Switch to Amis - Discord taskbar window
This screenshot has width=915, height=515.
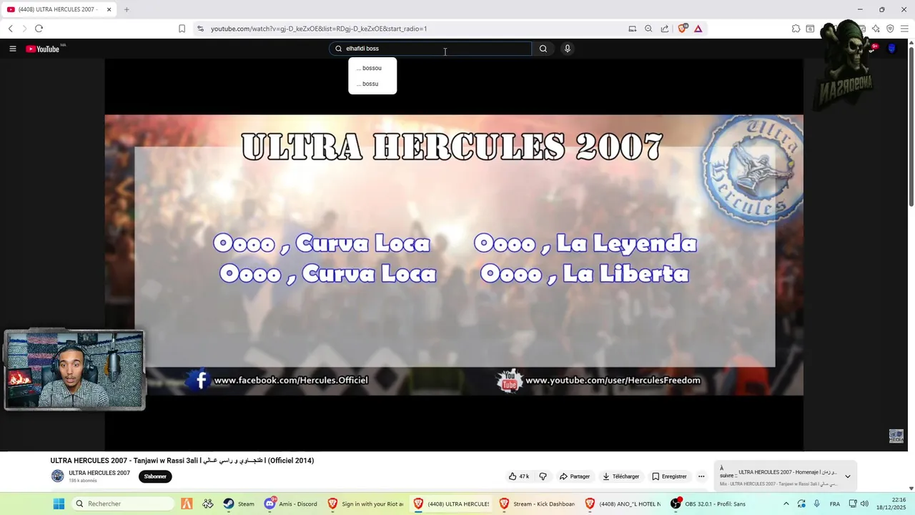pyautogui.click(x=291, y=504)
